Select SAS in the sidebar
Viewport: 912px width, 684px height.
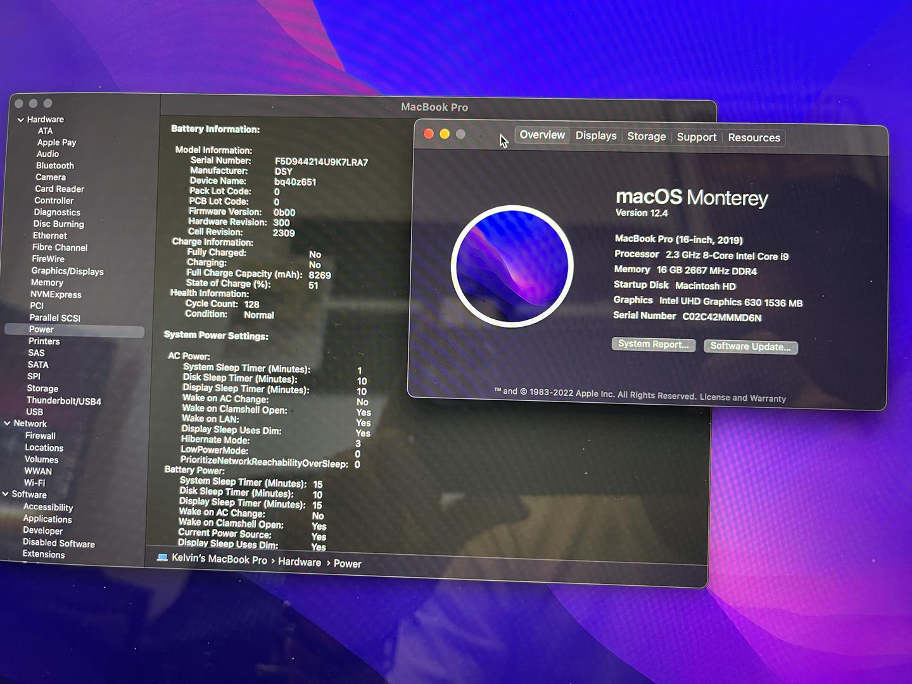36,353
